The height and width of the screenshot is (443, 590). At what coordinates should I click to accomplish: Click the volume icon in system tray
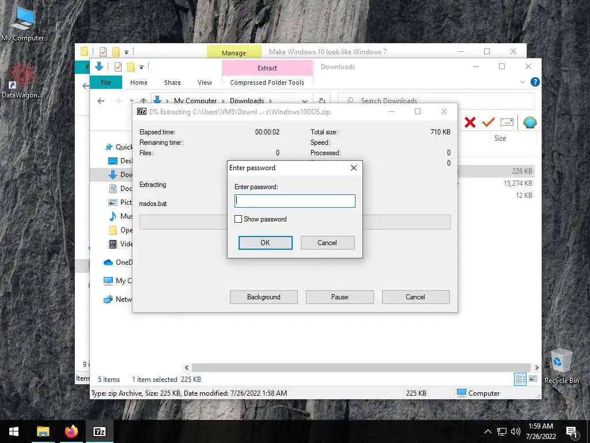pyautogui.click(x=516, y=431)
